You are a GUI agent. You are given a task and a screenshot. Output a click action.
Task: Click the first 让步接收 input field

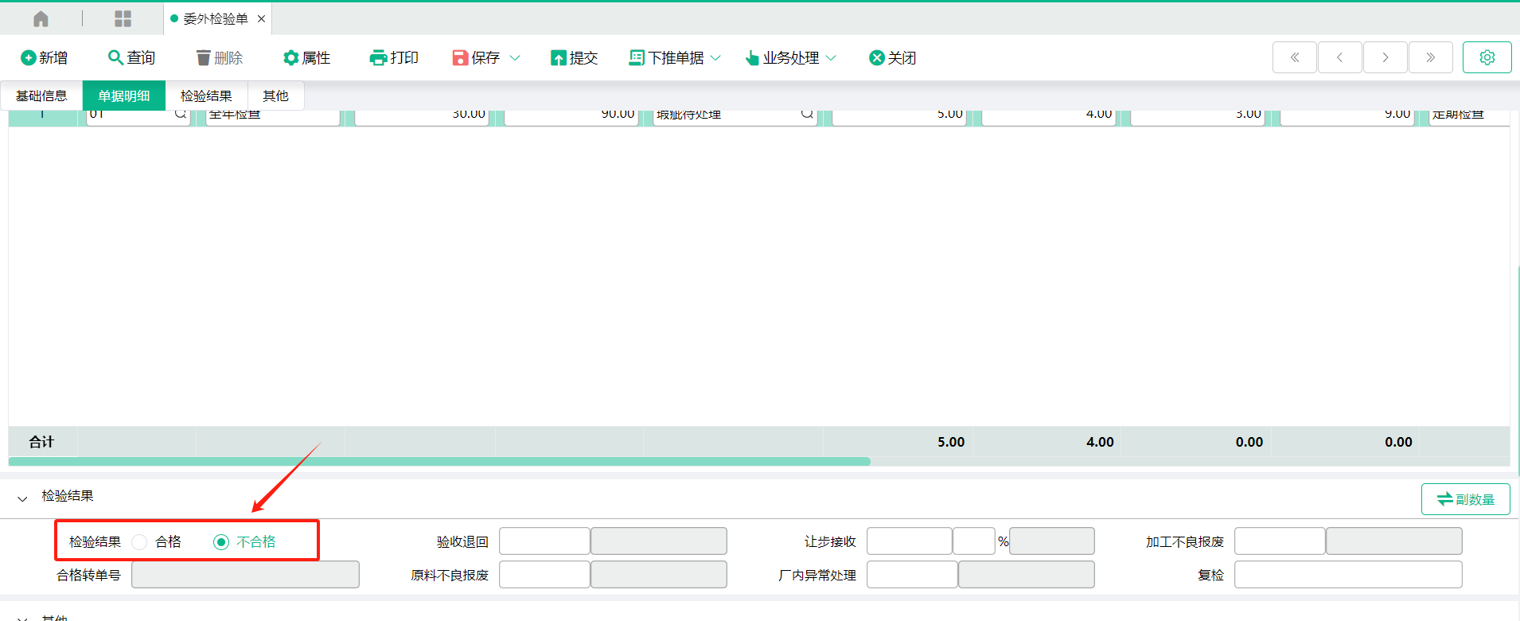coord(910,541)
